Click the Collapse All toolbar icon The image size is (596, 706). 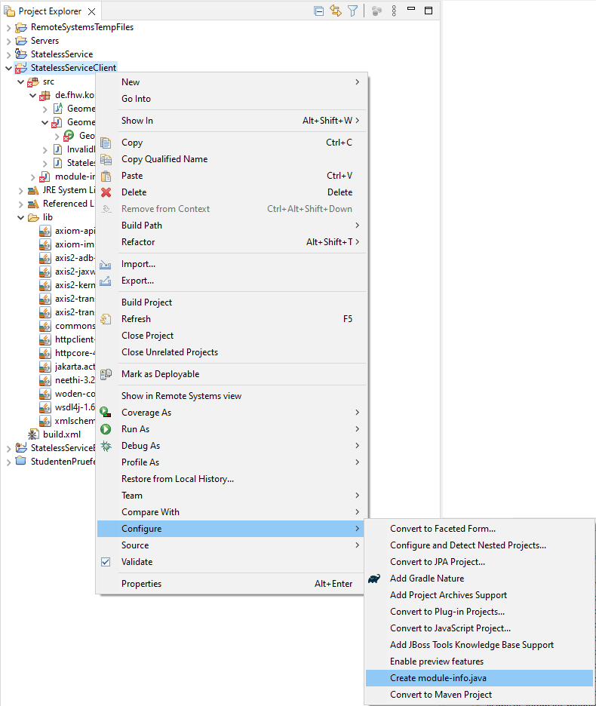pos(318,11)
